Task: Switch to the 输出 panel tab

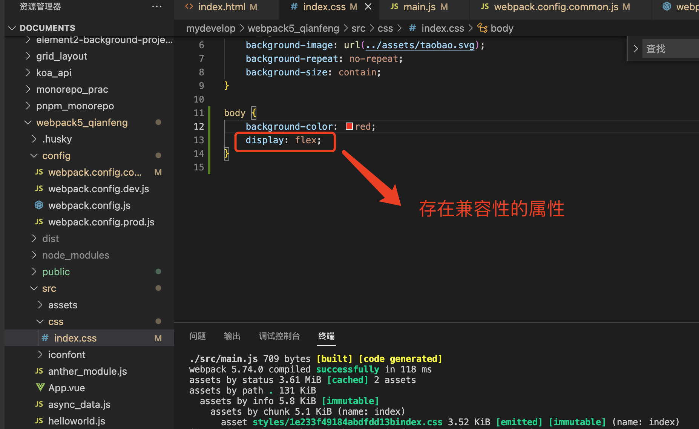Action: (232, 336)
